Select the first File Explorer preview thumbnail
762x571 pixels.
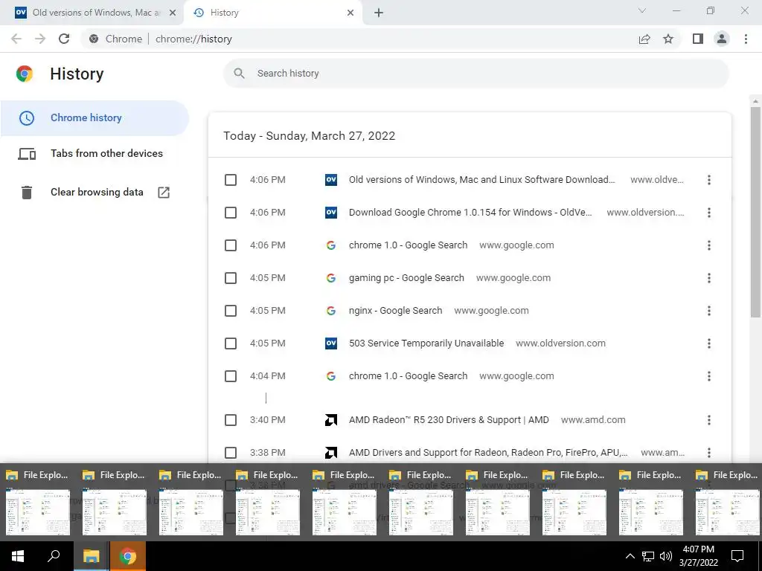point(38,512)
